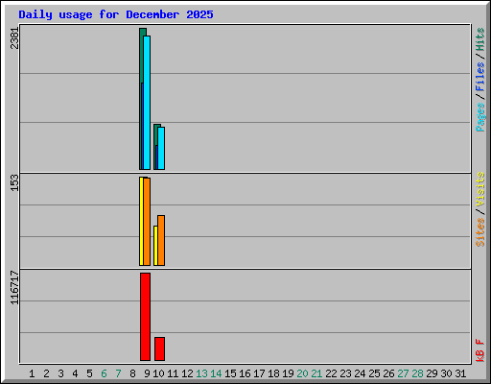Click day label 16 on the x-axis
The image size is (491, 384).
(245, 373)
